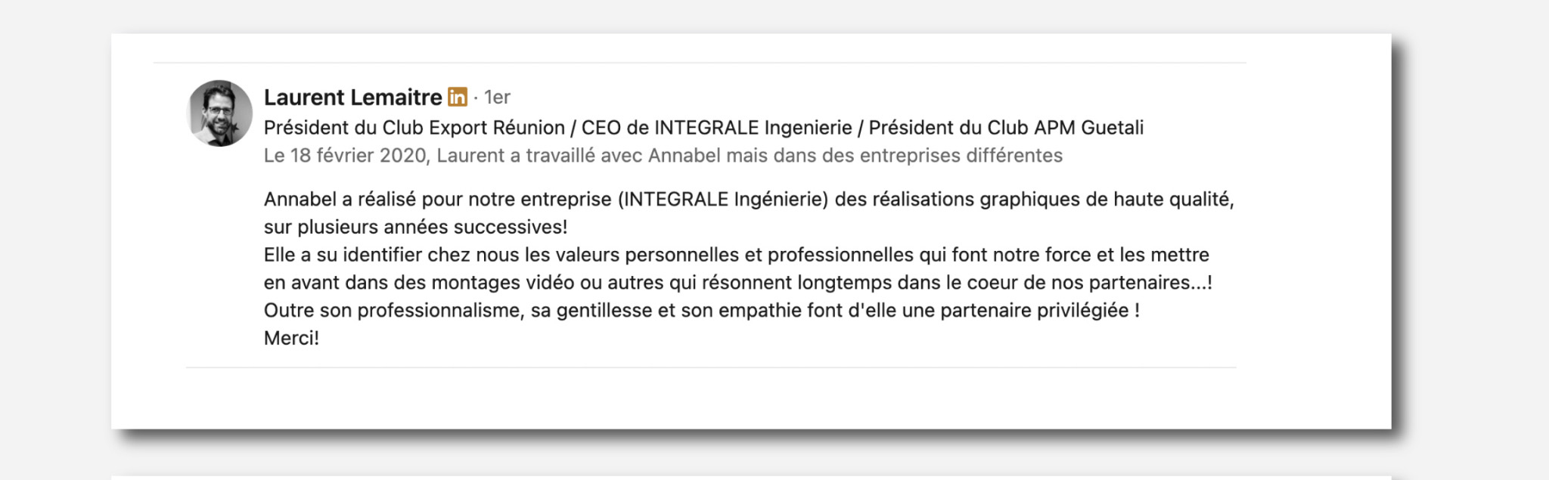Image resolution: width=1549 pixels, height=480 pixels.
Task: Select the line mentioning "montages vidéo"
Action: [x=738, y=283]
